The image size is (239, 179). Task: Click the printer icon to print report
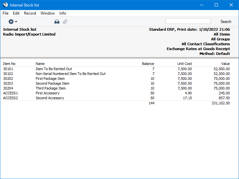click(57, 22)
